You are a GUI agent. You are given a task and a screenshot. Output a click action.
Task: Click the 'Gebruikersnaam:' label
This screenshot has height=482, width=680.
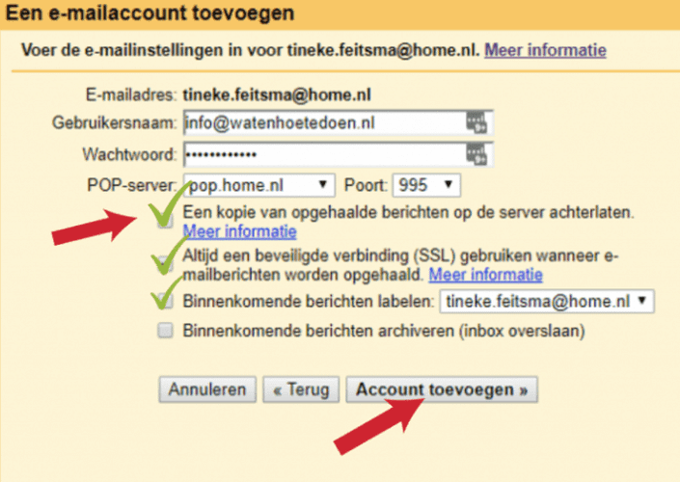coord(115,122)
